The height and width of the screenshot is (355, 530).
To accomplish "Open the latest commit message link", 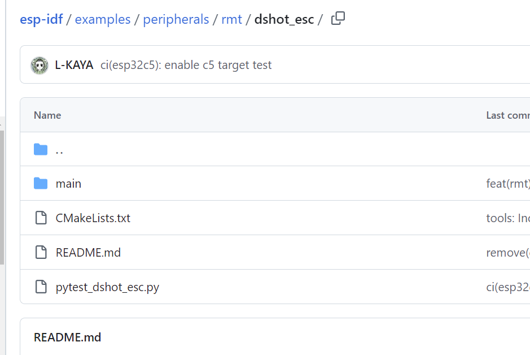I will point(186,65).
